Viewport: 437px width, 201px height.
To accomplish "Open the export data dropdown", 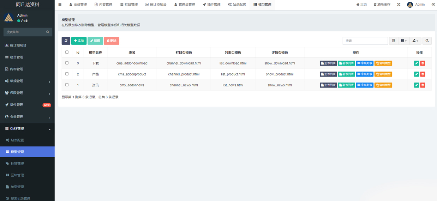I will (x=415, y=41).
